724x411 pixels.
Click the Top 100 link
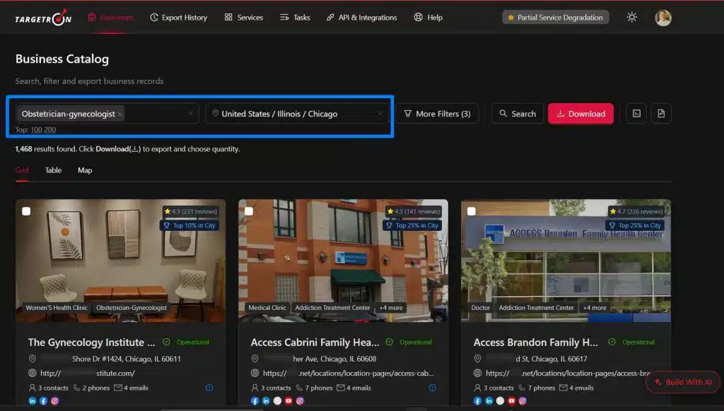(36, 130)
